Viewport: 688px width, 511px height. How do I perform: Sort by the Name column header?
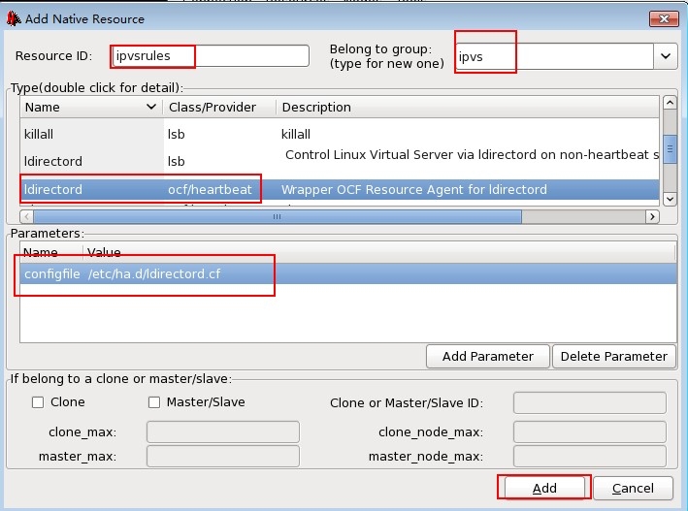pos(91,107)
